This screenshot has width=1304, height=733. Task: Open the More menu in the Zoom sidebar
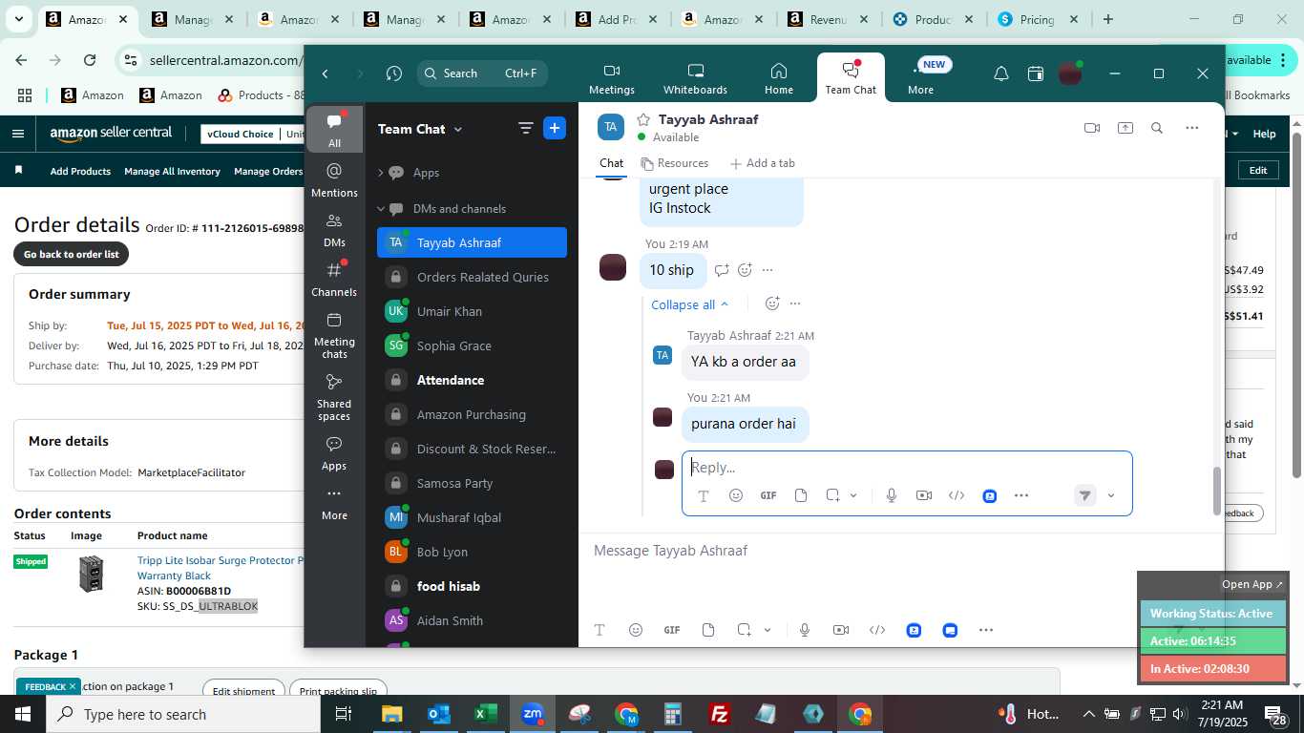pos(334,503)
